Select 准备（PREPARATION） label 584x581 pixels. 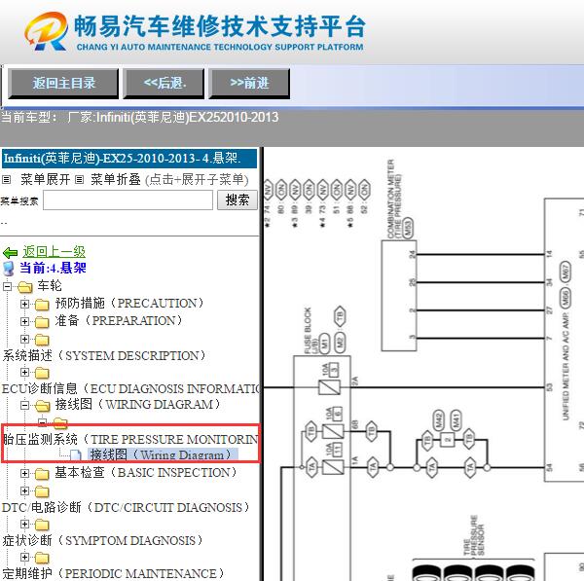coord(119,320)
